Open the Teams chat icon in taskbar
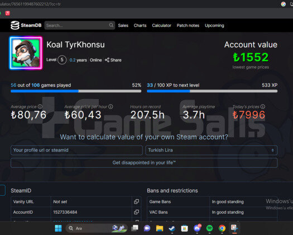Screen dimensions: 293x235 [x=147, y=228]
